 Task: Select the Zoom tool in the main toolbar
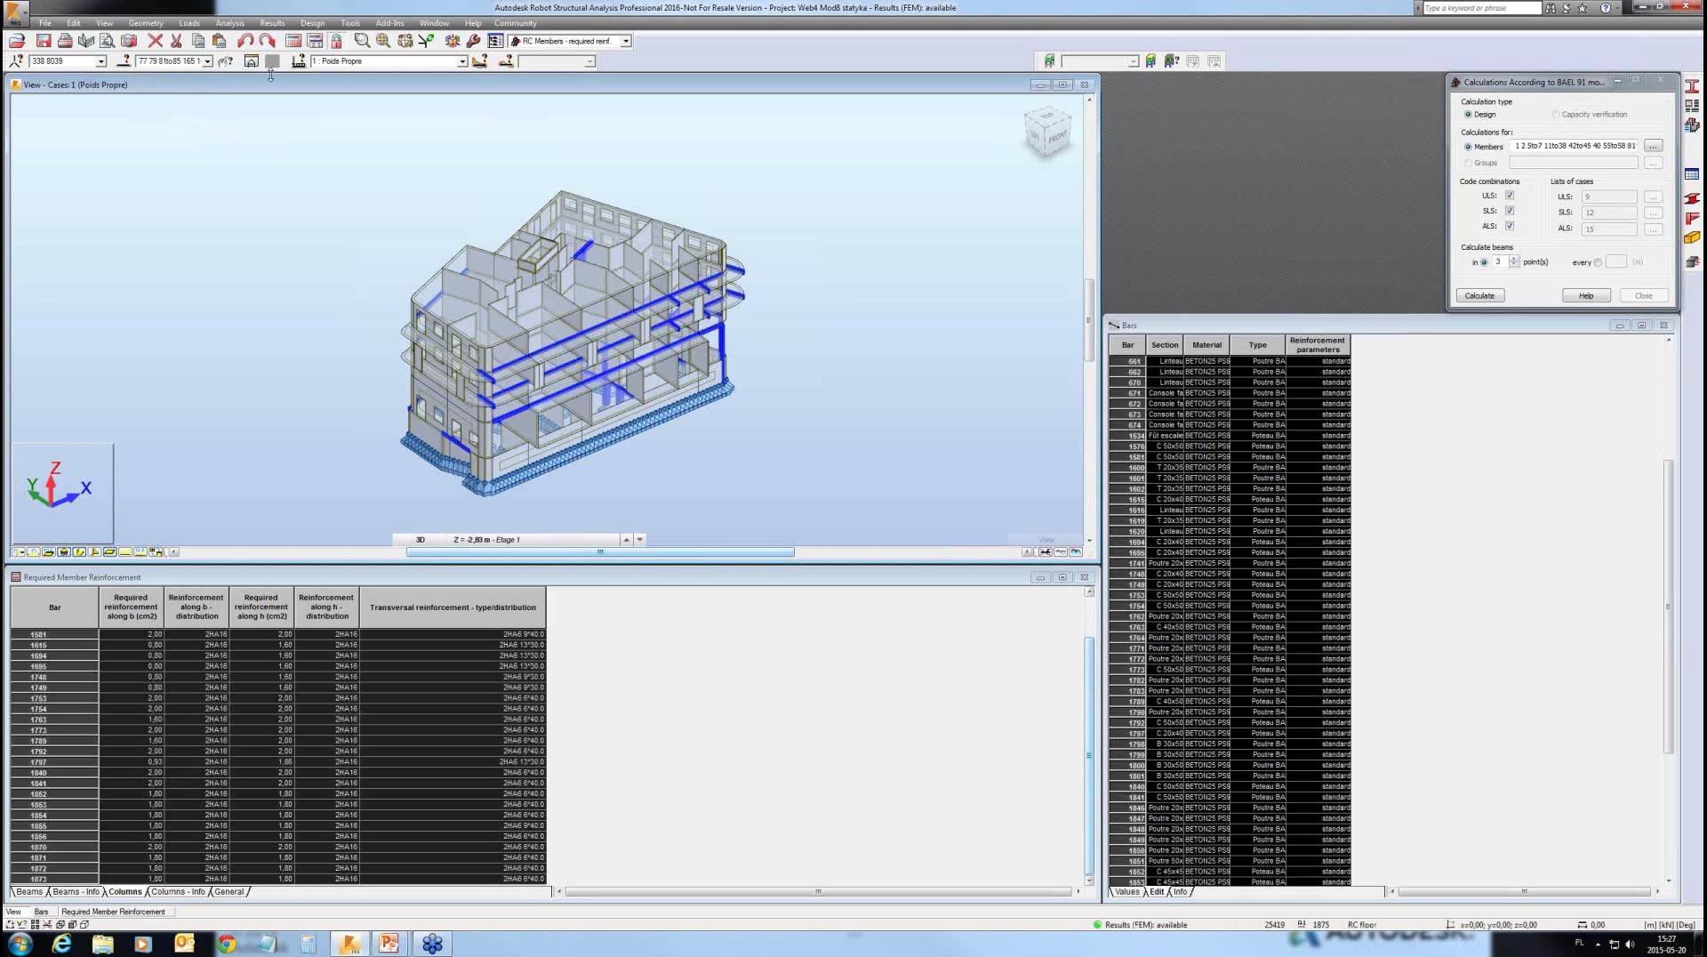click(362, 40)
